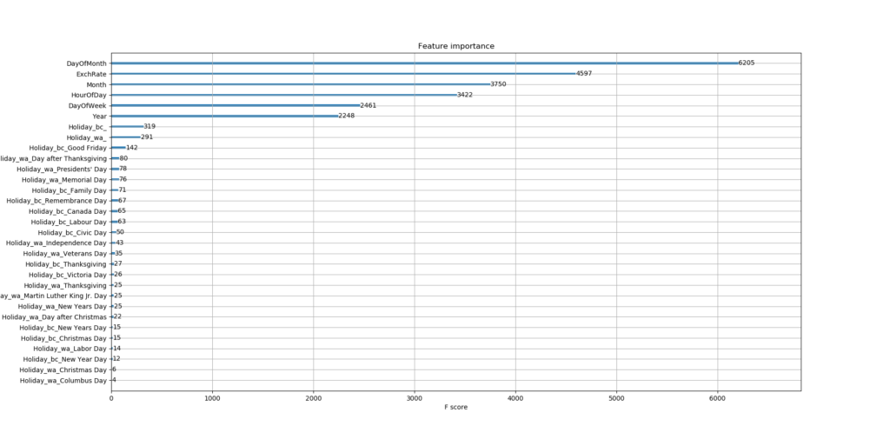Click the 'F score' x-axis label
The image size is (890, 439).
(x=455, y=407)
